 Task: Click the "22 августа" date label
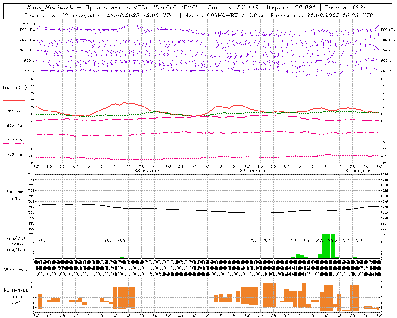coord(147,171)
